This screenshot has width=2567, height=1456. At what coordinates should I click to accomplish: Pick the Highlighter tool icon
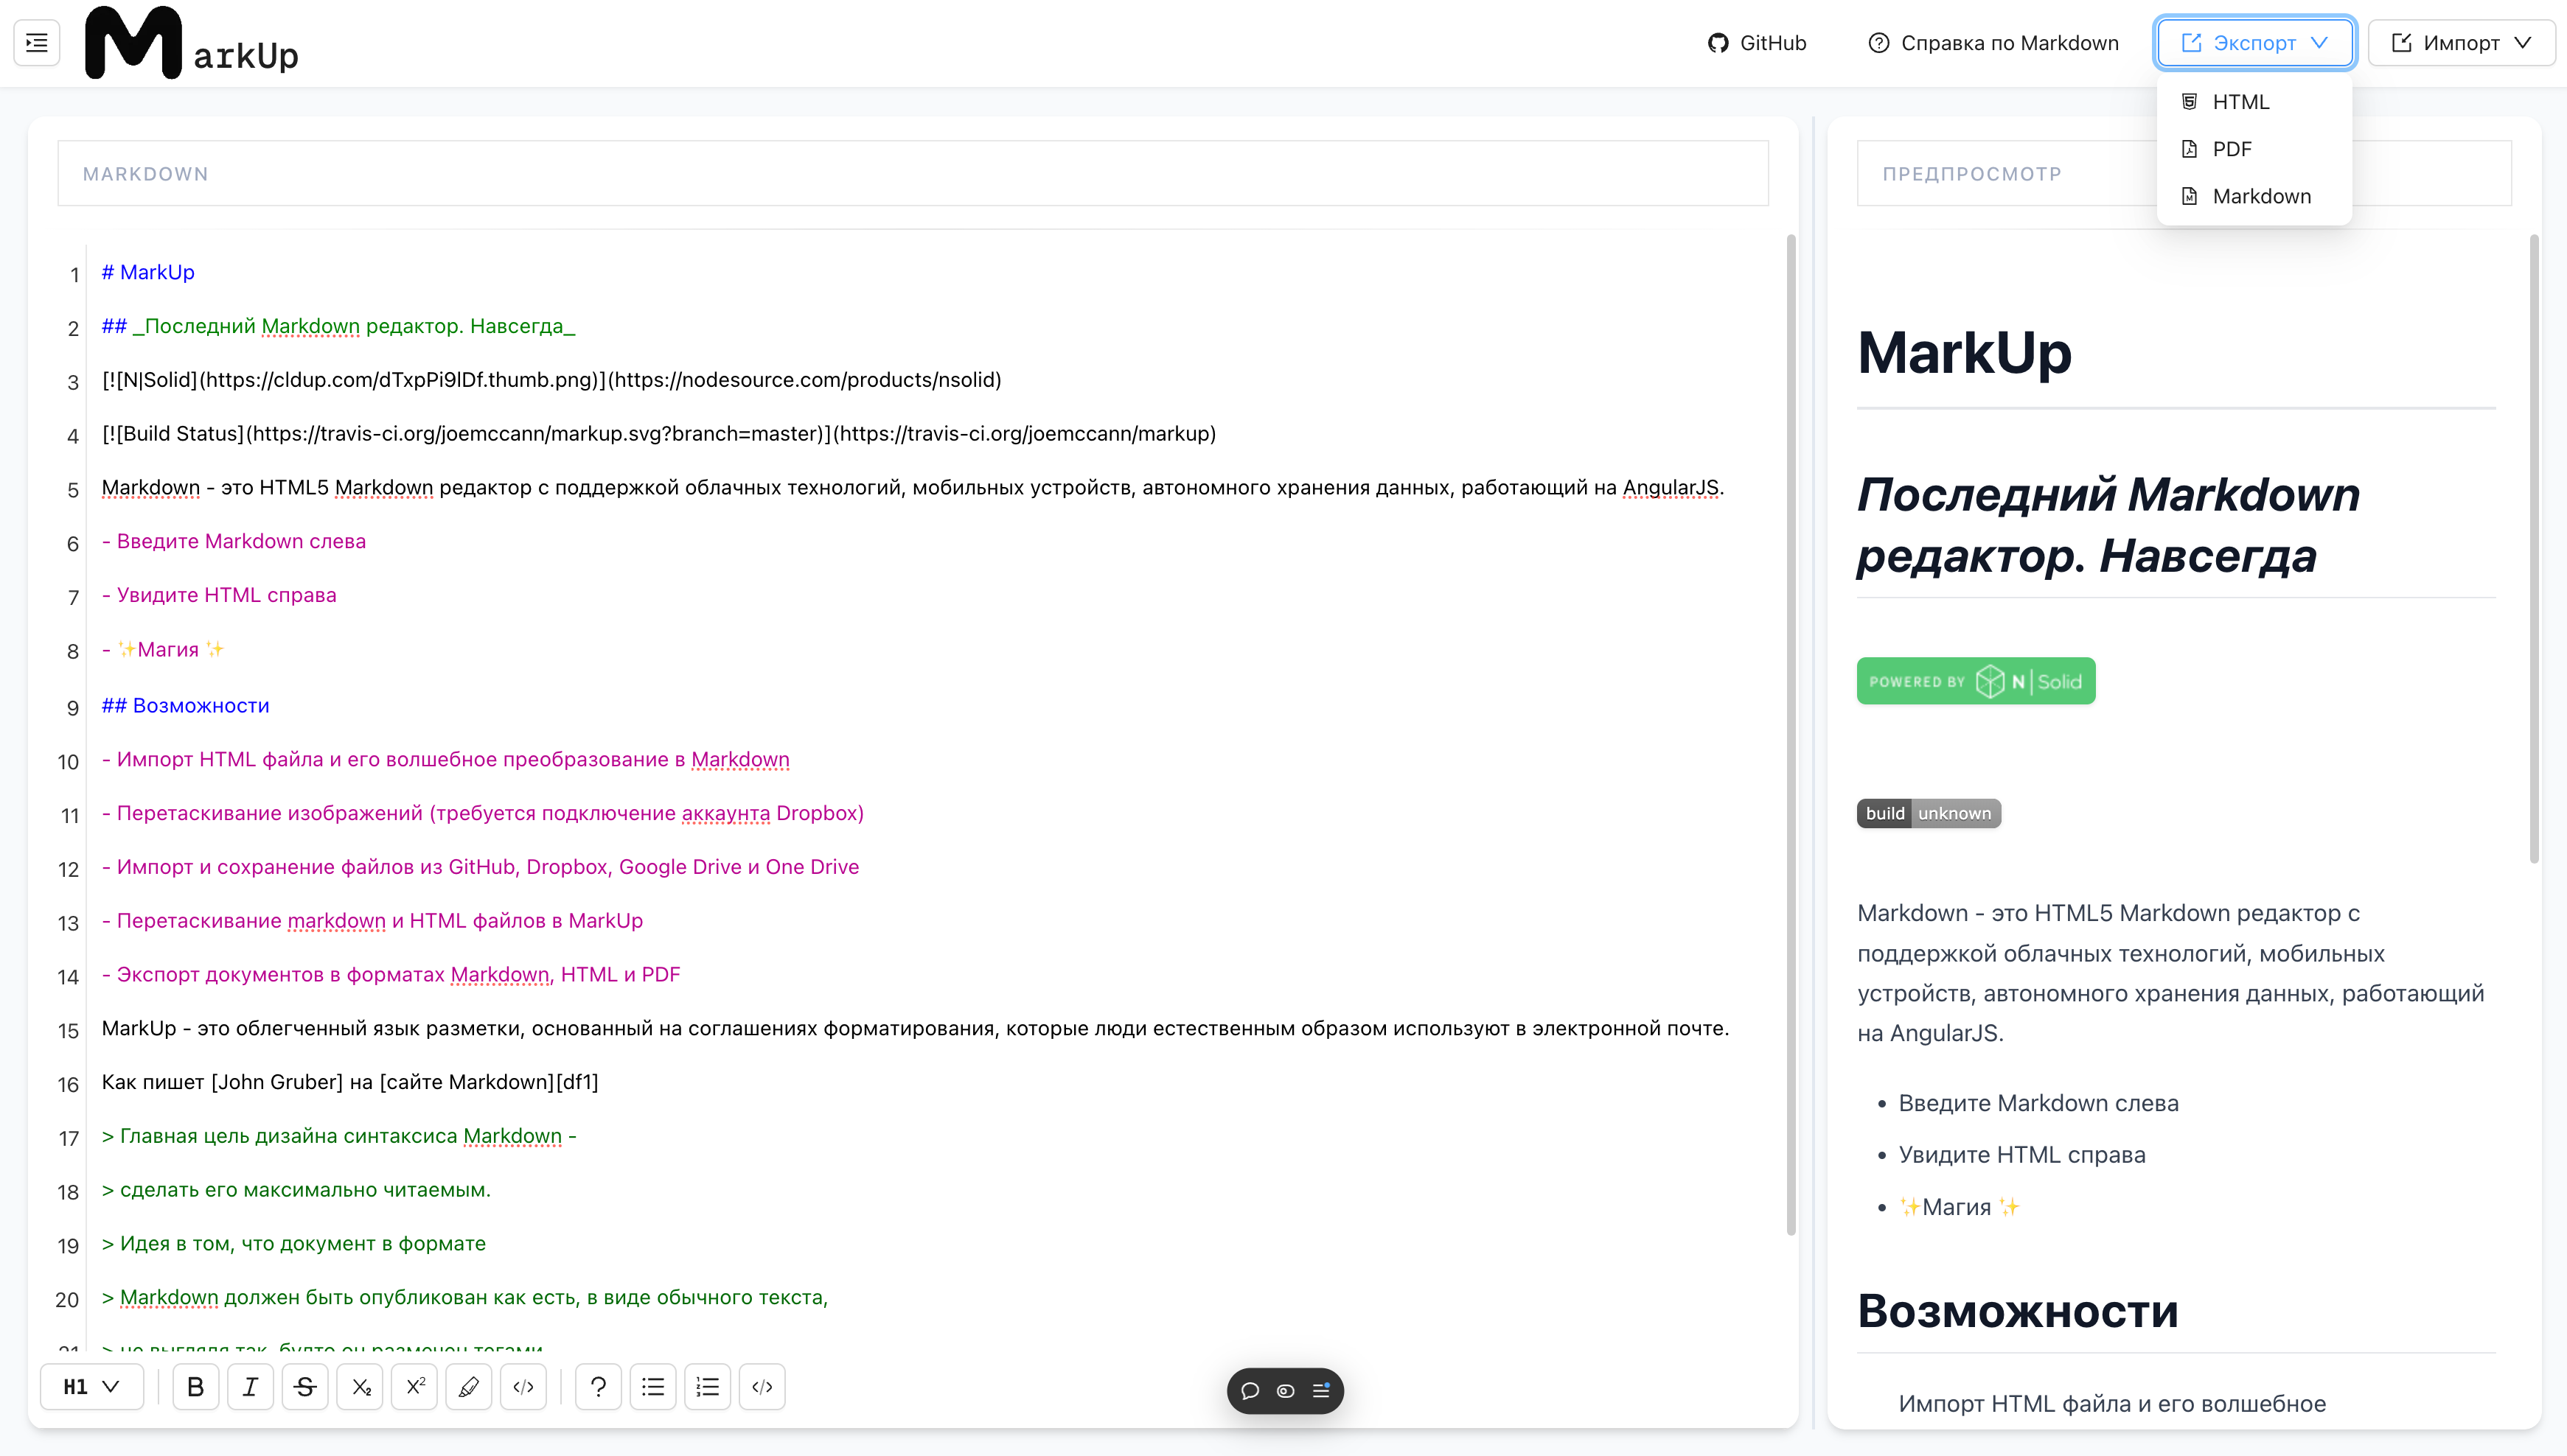point(468,1387)
